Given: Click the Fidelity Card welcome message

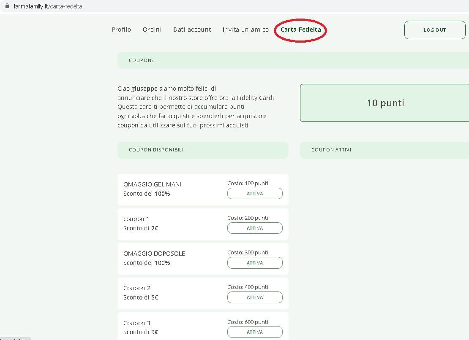Looking at the screenshot, I should click(196, 107).
